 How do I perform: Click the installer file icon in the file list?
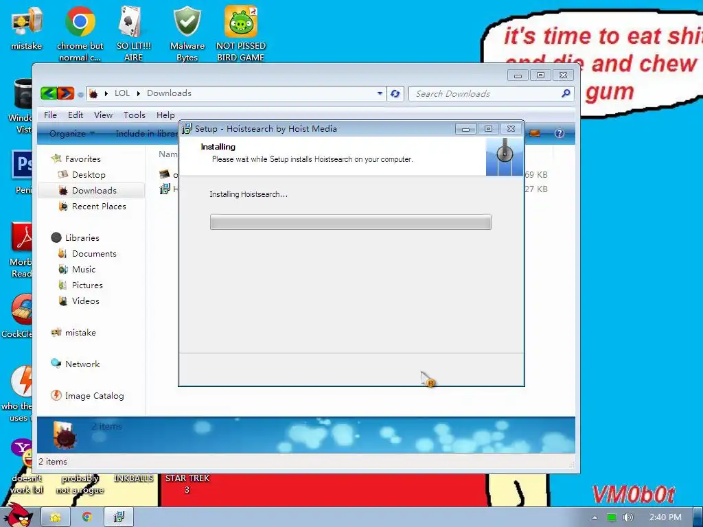(165, 189)
